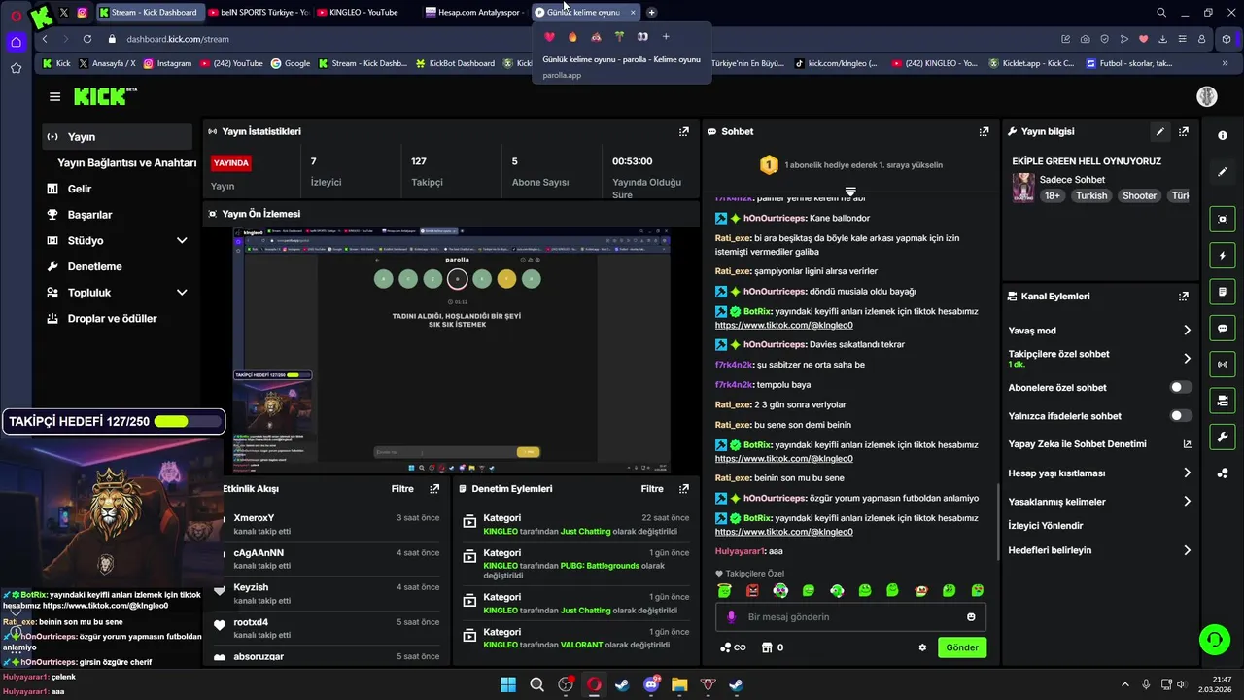Click the purple microphone icon in message box

[732, 617]
